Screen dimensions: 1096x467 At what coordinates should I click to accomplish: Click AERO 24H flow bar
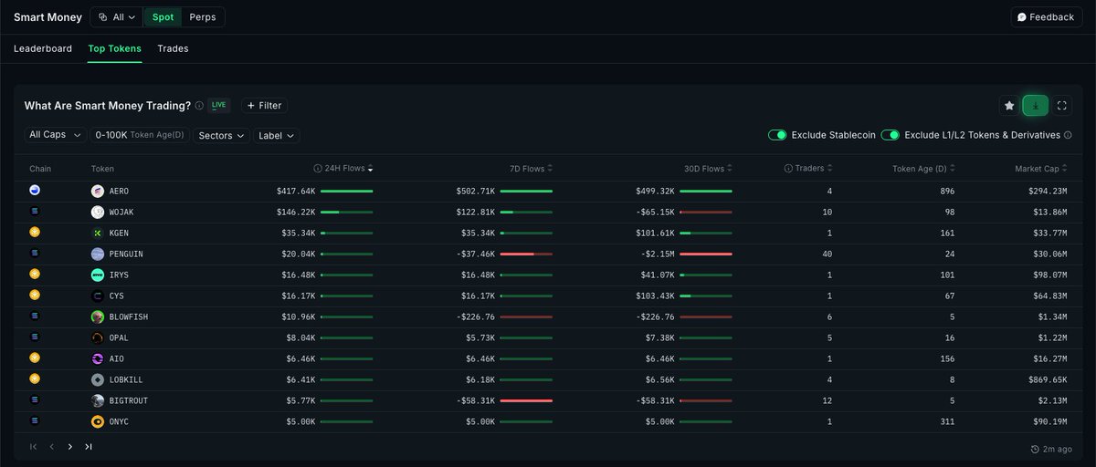coord(347,192)
